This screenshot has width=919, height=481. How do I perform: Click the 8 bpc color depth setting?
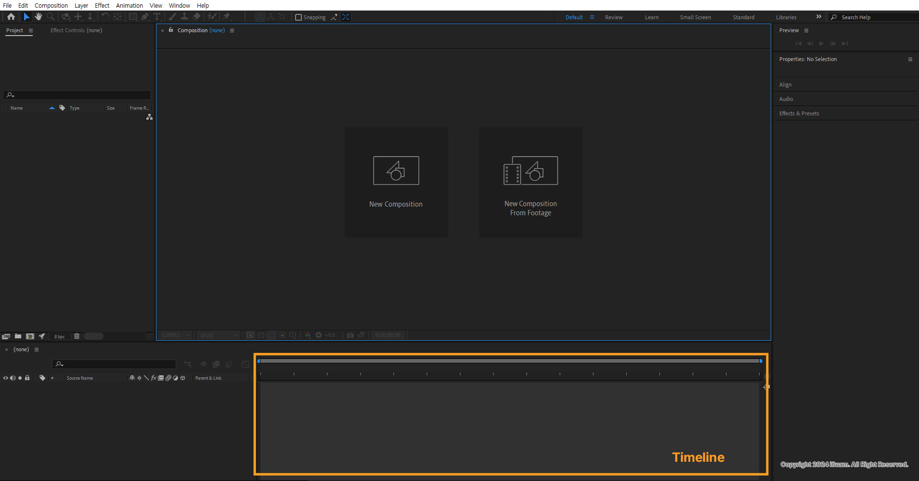(x=60, y=336)
